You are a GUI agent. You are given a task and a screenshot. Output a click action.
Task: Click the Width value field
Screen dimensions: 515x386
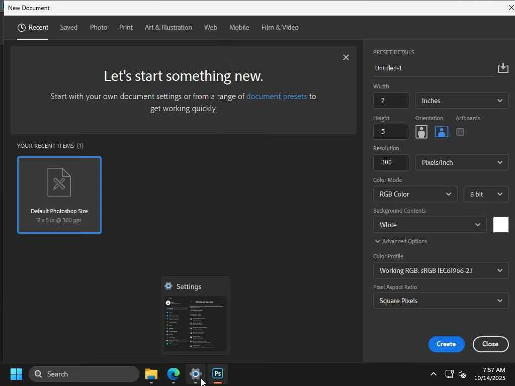click(391, 101)
